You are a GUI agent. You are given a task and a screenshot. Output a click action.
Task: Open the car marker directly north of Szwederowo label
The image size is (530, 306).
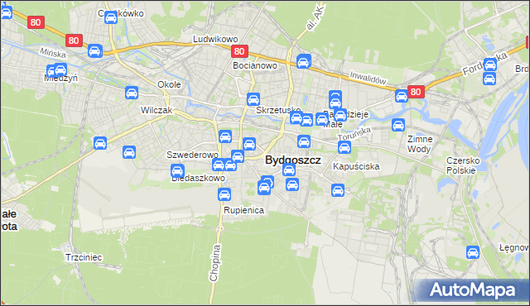pyautogui.click(x=225, y=136)
